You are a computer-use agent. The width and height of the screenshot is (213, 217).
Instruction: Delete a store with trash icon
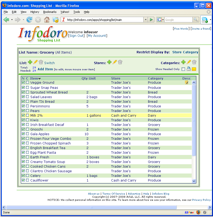[x=120, y=62]
